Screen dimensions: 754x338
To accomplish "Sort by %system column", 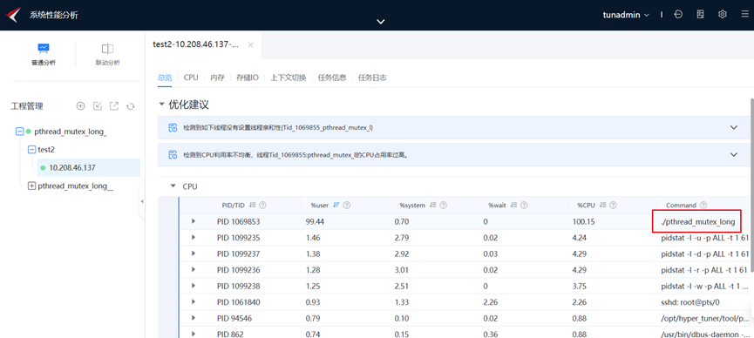I will (432, 206).
